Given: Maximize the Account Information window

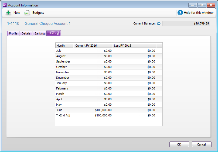Looking at the screenshot, I should (201, 5).
